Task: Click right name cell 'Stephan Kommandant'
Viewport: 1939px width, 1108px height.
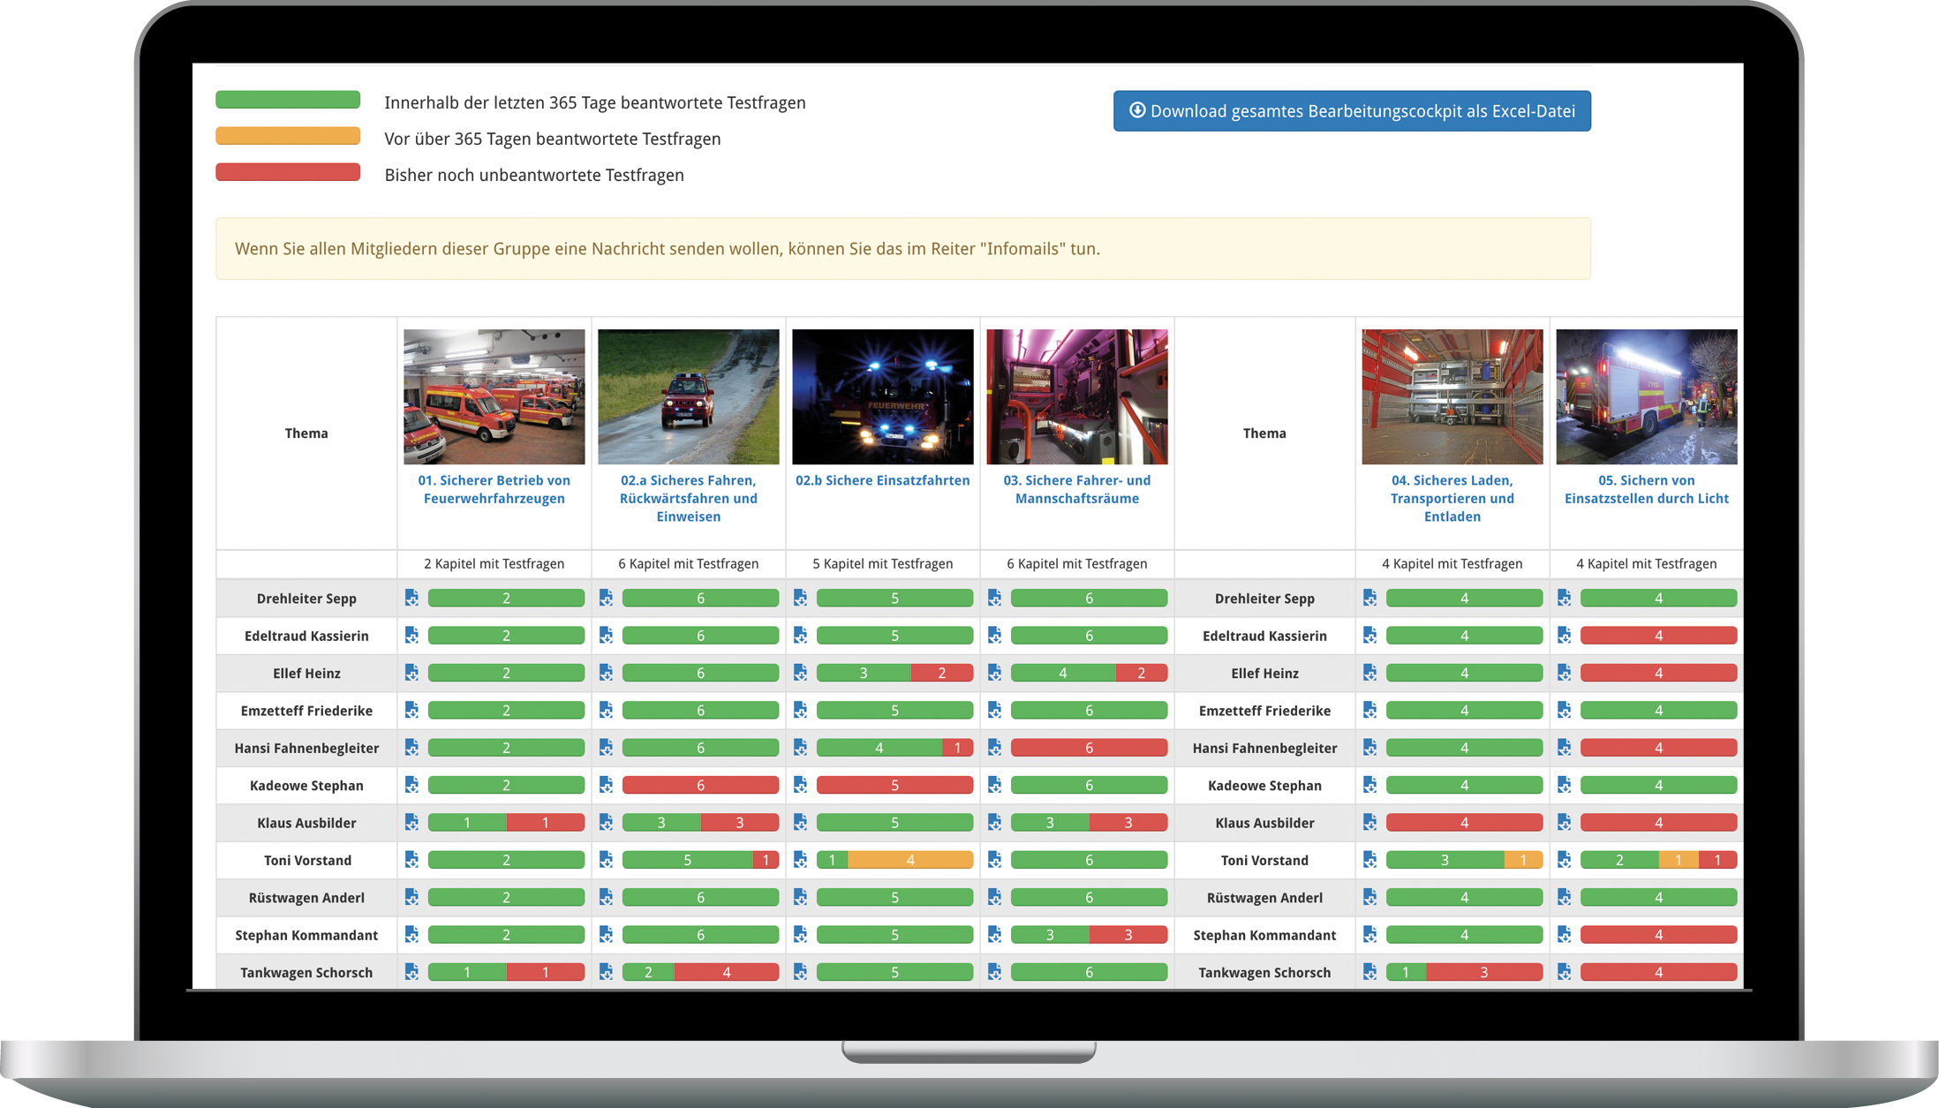Action: coord(1264,934)
